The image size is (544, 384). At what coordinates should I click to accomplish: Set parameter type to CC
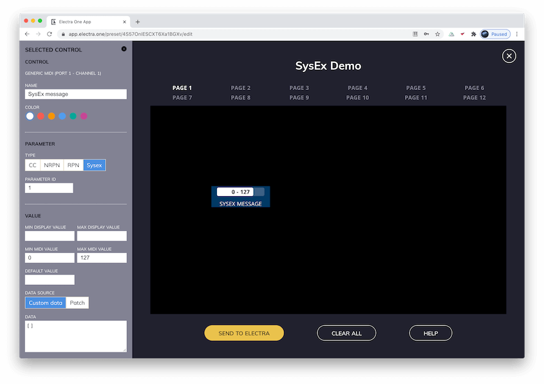pos(33,165)
